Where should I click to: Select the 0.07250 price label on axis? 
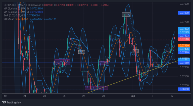point(184,63)
